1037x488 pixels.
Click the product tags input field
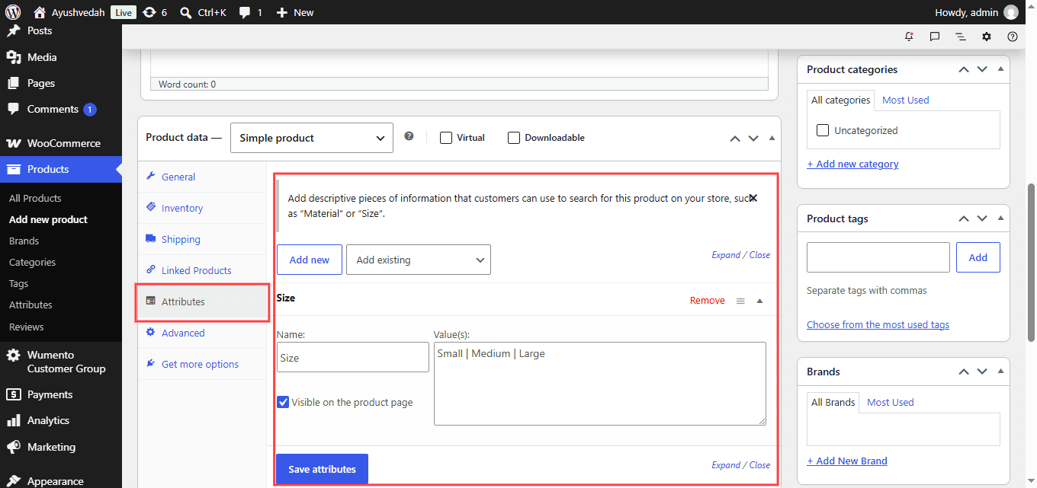[878, 257]
